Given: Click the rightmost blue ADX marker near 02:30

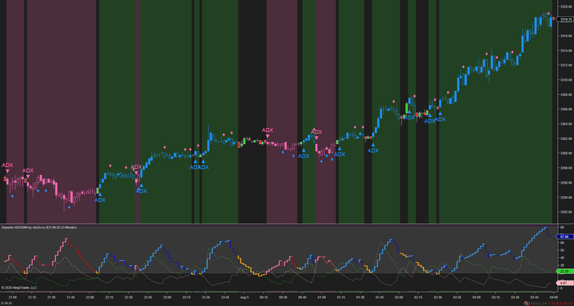Looking at the screenshot, I should pyautogui.click(x=440, y=116).
